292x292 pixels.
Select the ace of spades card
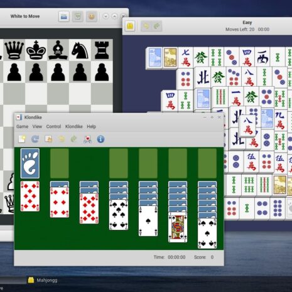pyautogui.click(x=148, y=221)
